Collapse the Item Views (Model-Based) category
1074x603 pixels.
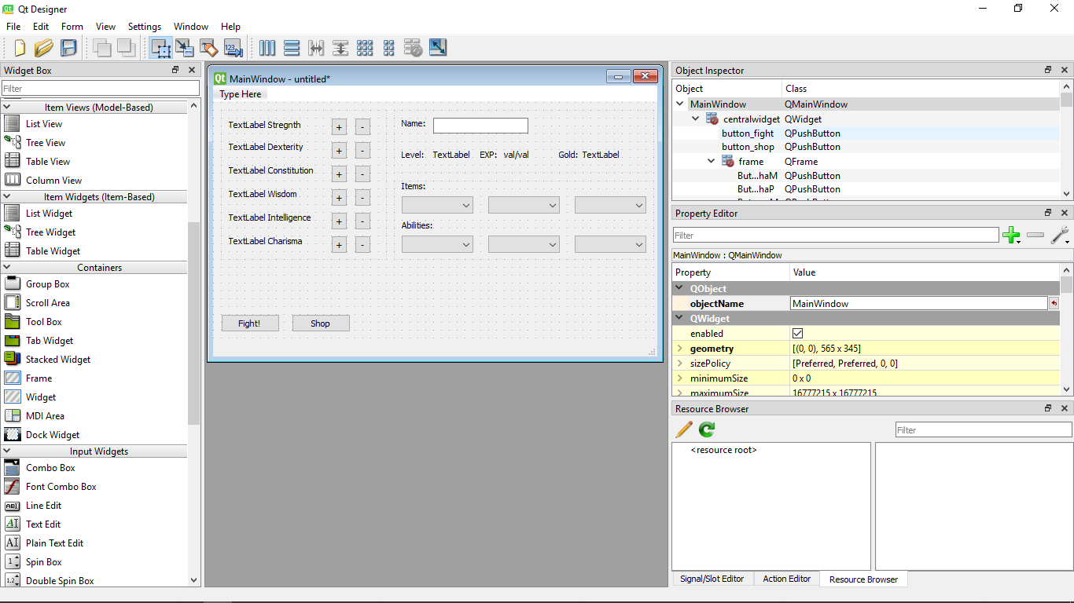click(x=7, y=108)
